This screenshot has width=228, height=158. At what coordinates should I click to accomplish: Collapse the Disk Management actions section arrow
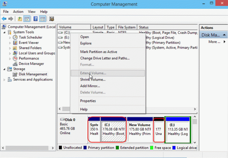click(224, 35)
